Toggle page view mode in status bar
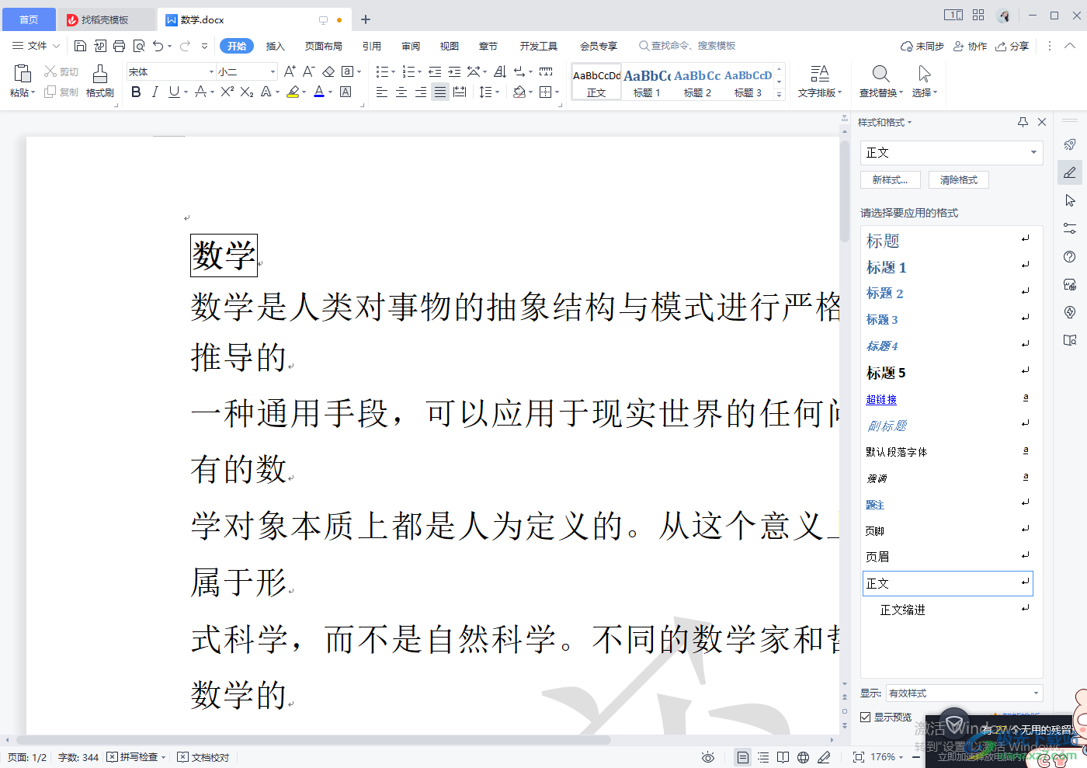This screenshot has height=768, width=1087. pyautogui.click(x=743, y=757)
